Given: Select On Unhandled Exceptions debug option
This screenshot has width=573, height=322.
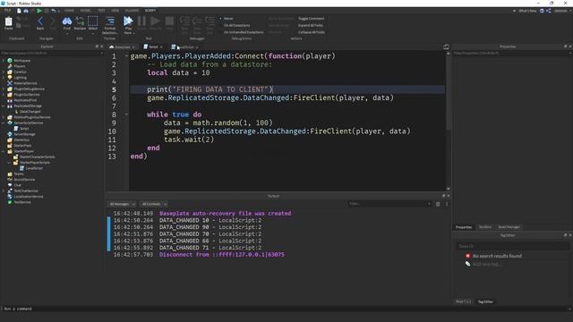Looking at the screenshot, I should (244, 32).
